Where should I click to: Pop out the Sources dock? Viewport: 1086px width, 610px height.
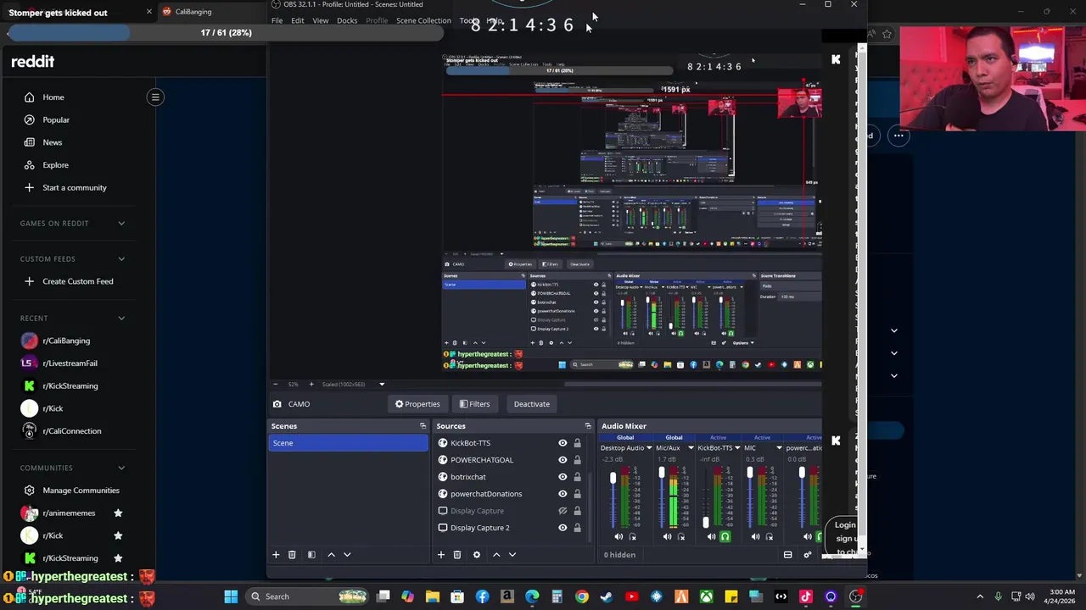(x=587, y=426)
